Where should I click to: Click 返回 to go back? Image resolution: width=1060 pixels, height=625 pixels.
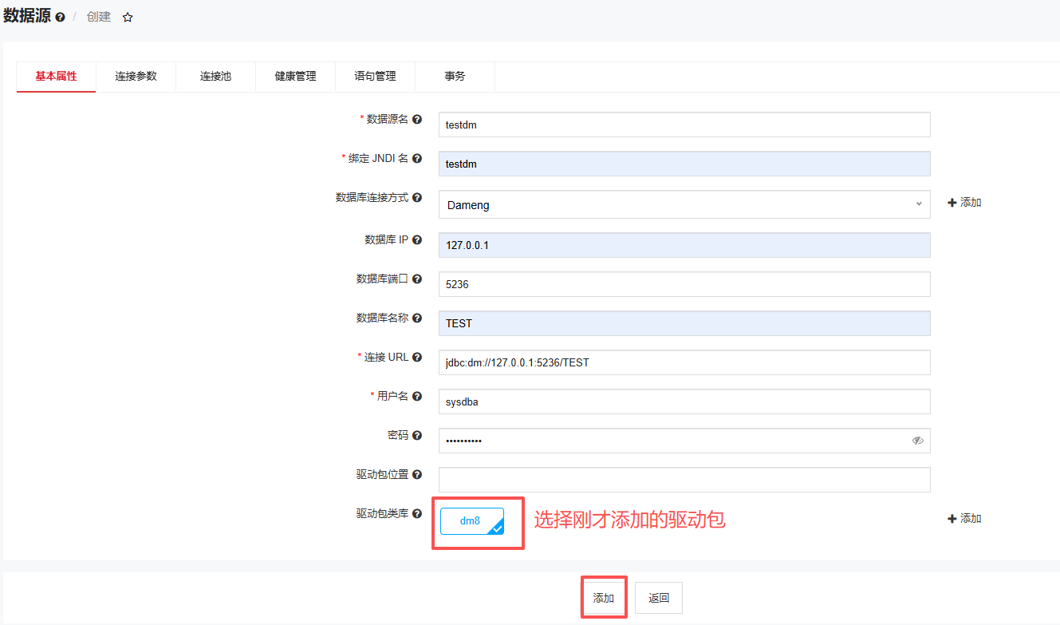[658, 597]
